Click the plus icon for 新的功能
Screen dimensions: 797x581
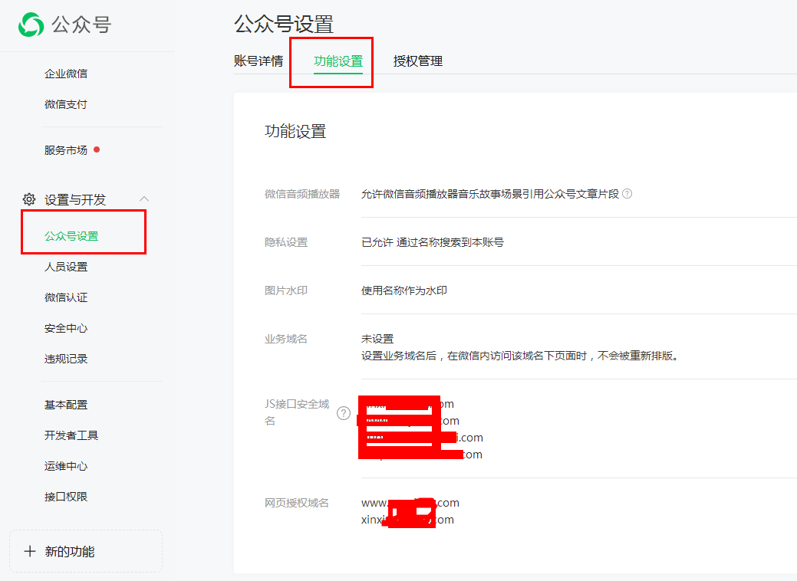30,551
